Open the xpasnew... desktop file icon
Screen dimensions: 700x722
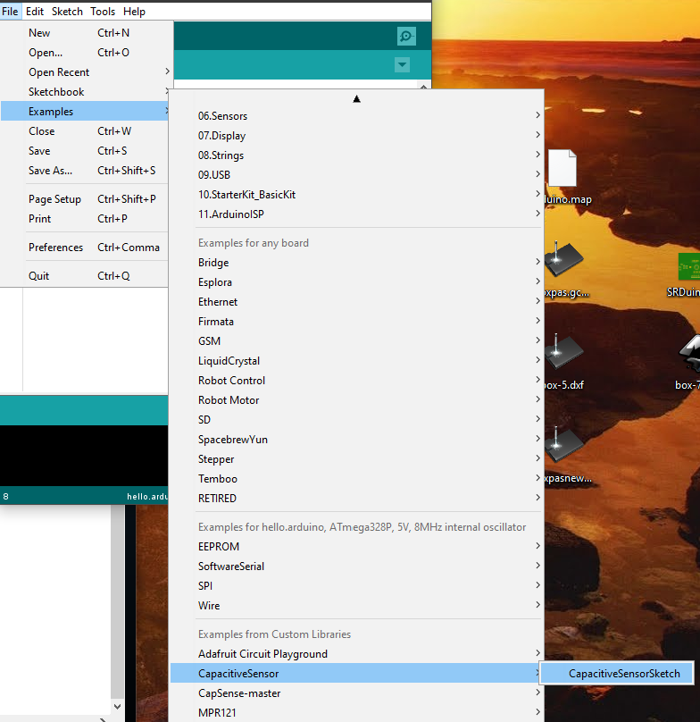pos(562,445)
